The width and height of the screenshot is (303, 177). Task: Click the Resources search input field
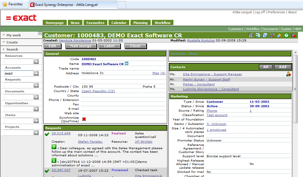click(x=19, y=62)
